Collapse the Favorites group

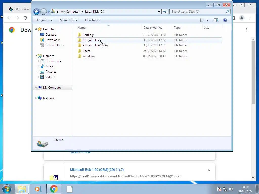pyautogui.click(x=36, y=29)
